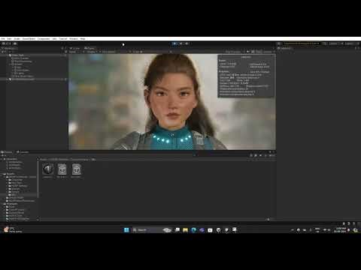Click the Hierarchy search field
This screenshot has width=361, height=270.
(x=35, y=52)
